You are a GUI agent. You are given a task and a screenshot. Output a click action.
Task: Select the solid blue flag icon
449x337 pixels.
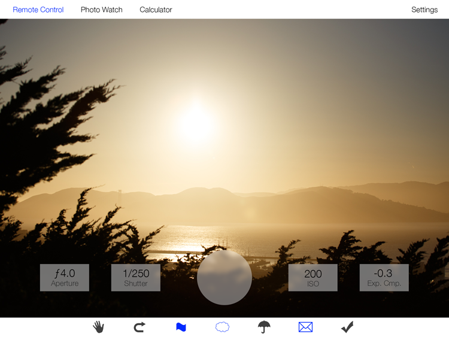(x=181, y=327)
